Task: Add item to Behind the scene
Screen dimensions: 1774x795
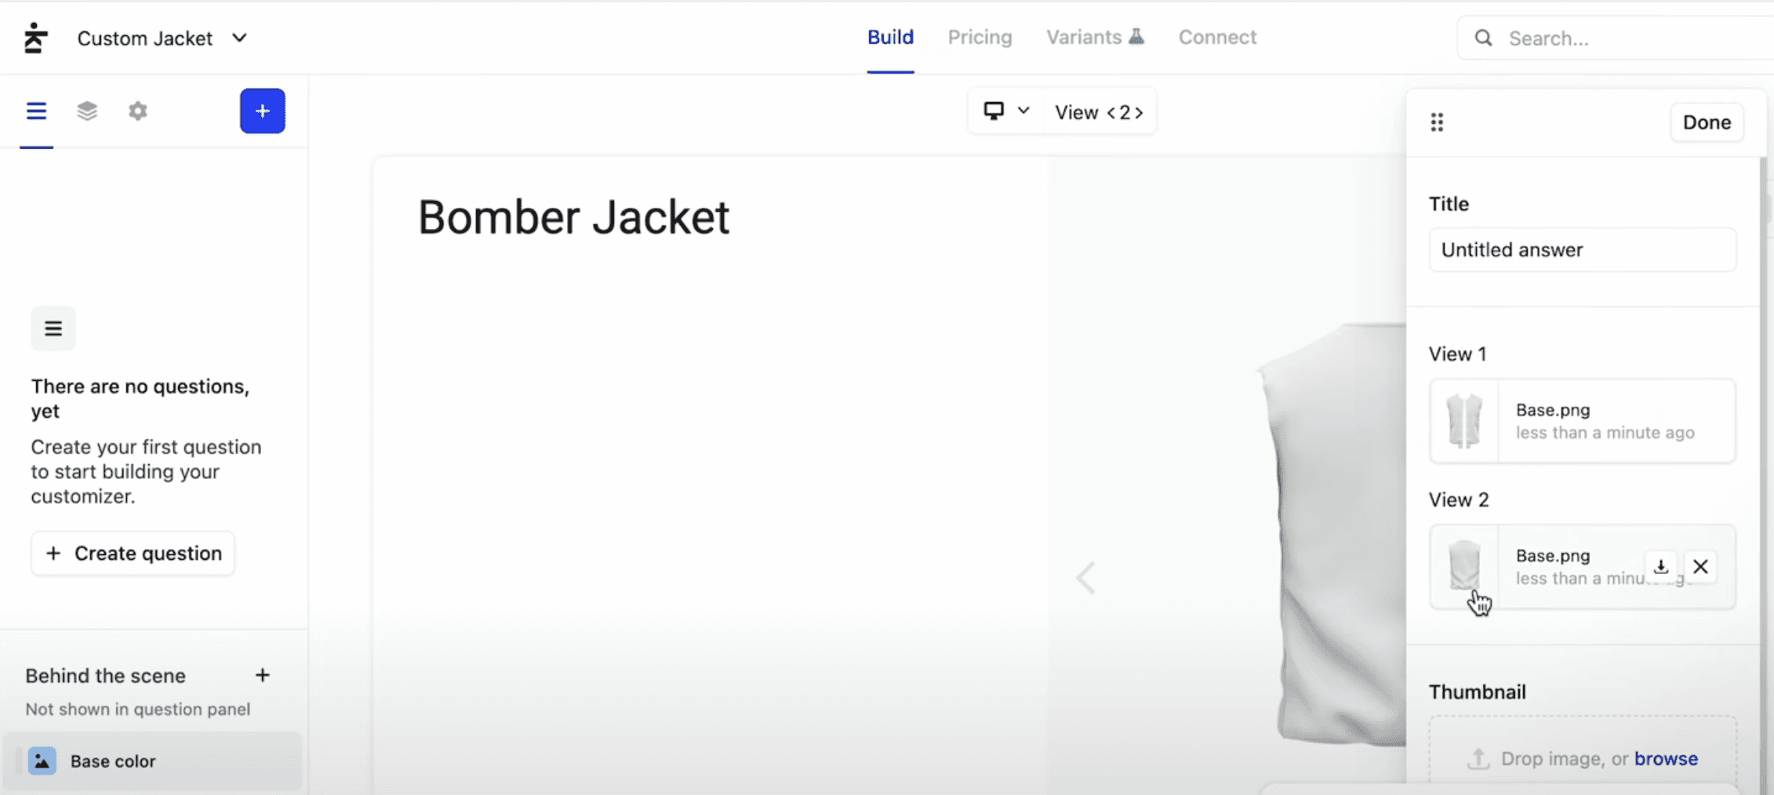Action: [x=263, y=675]
